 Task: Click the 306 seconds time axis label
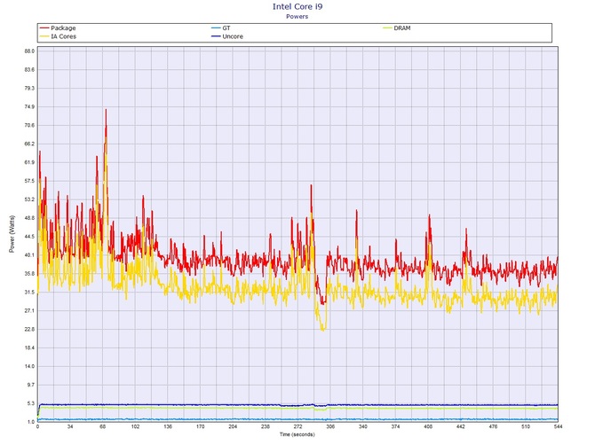330,426
